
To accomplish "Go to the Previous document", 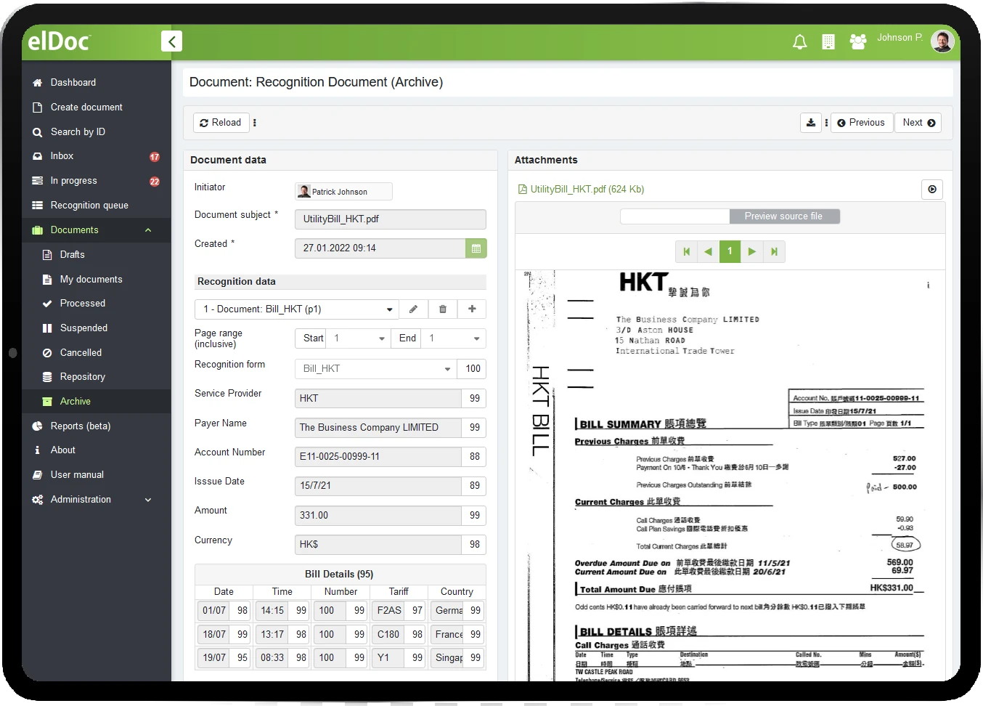I will (861, 123).
